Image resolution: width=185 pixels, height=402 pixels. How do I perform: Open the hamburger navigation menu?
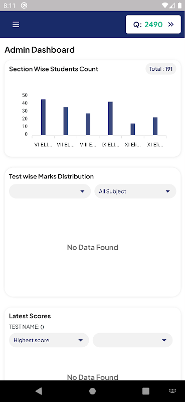point(16,24)
